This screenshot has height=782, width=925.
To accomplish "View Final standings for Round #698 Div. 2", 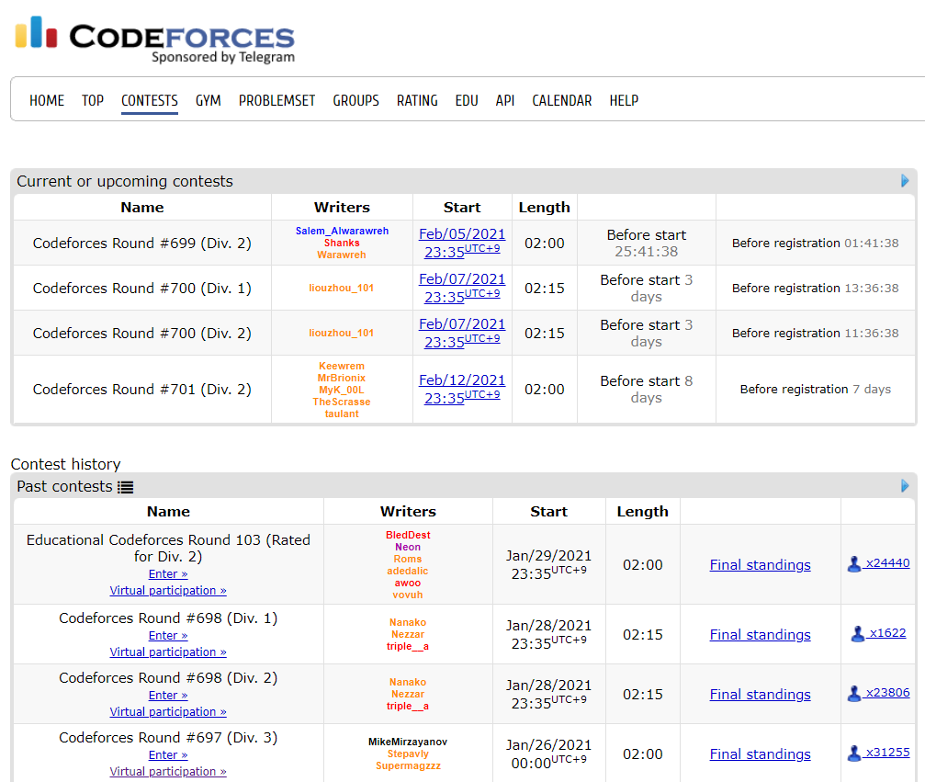I will pyautogui.click(x=760, y=694).
